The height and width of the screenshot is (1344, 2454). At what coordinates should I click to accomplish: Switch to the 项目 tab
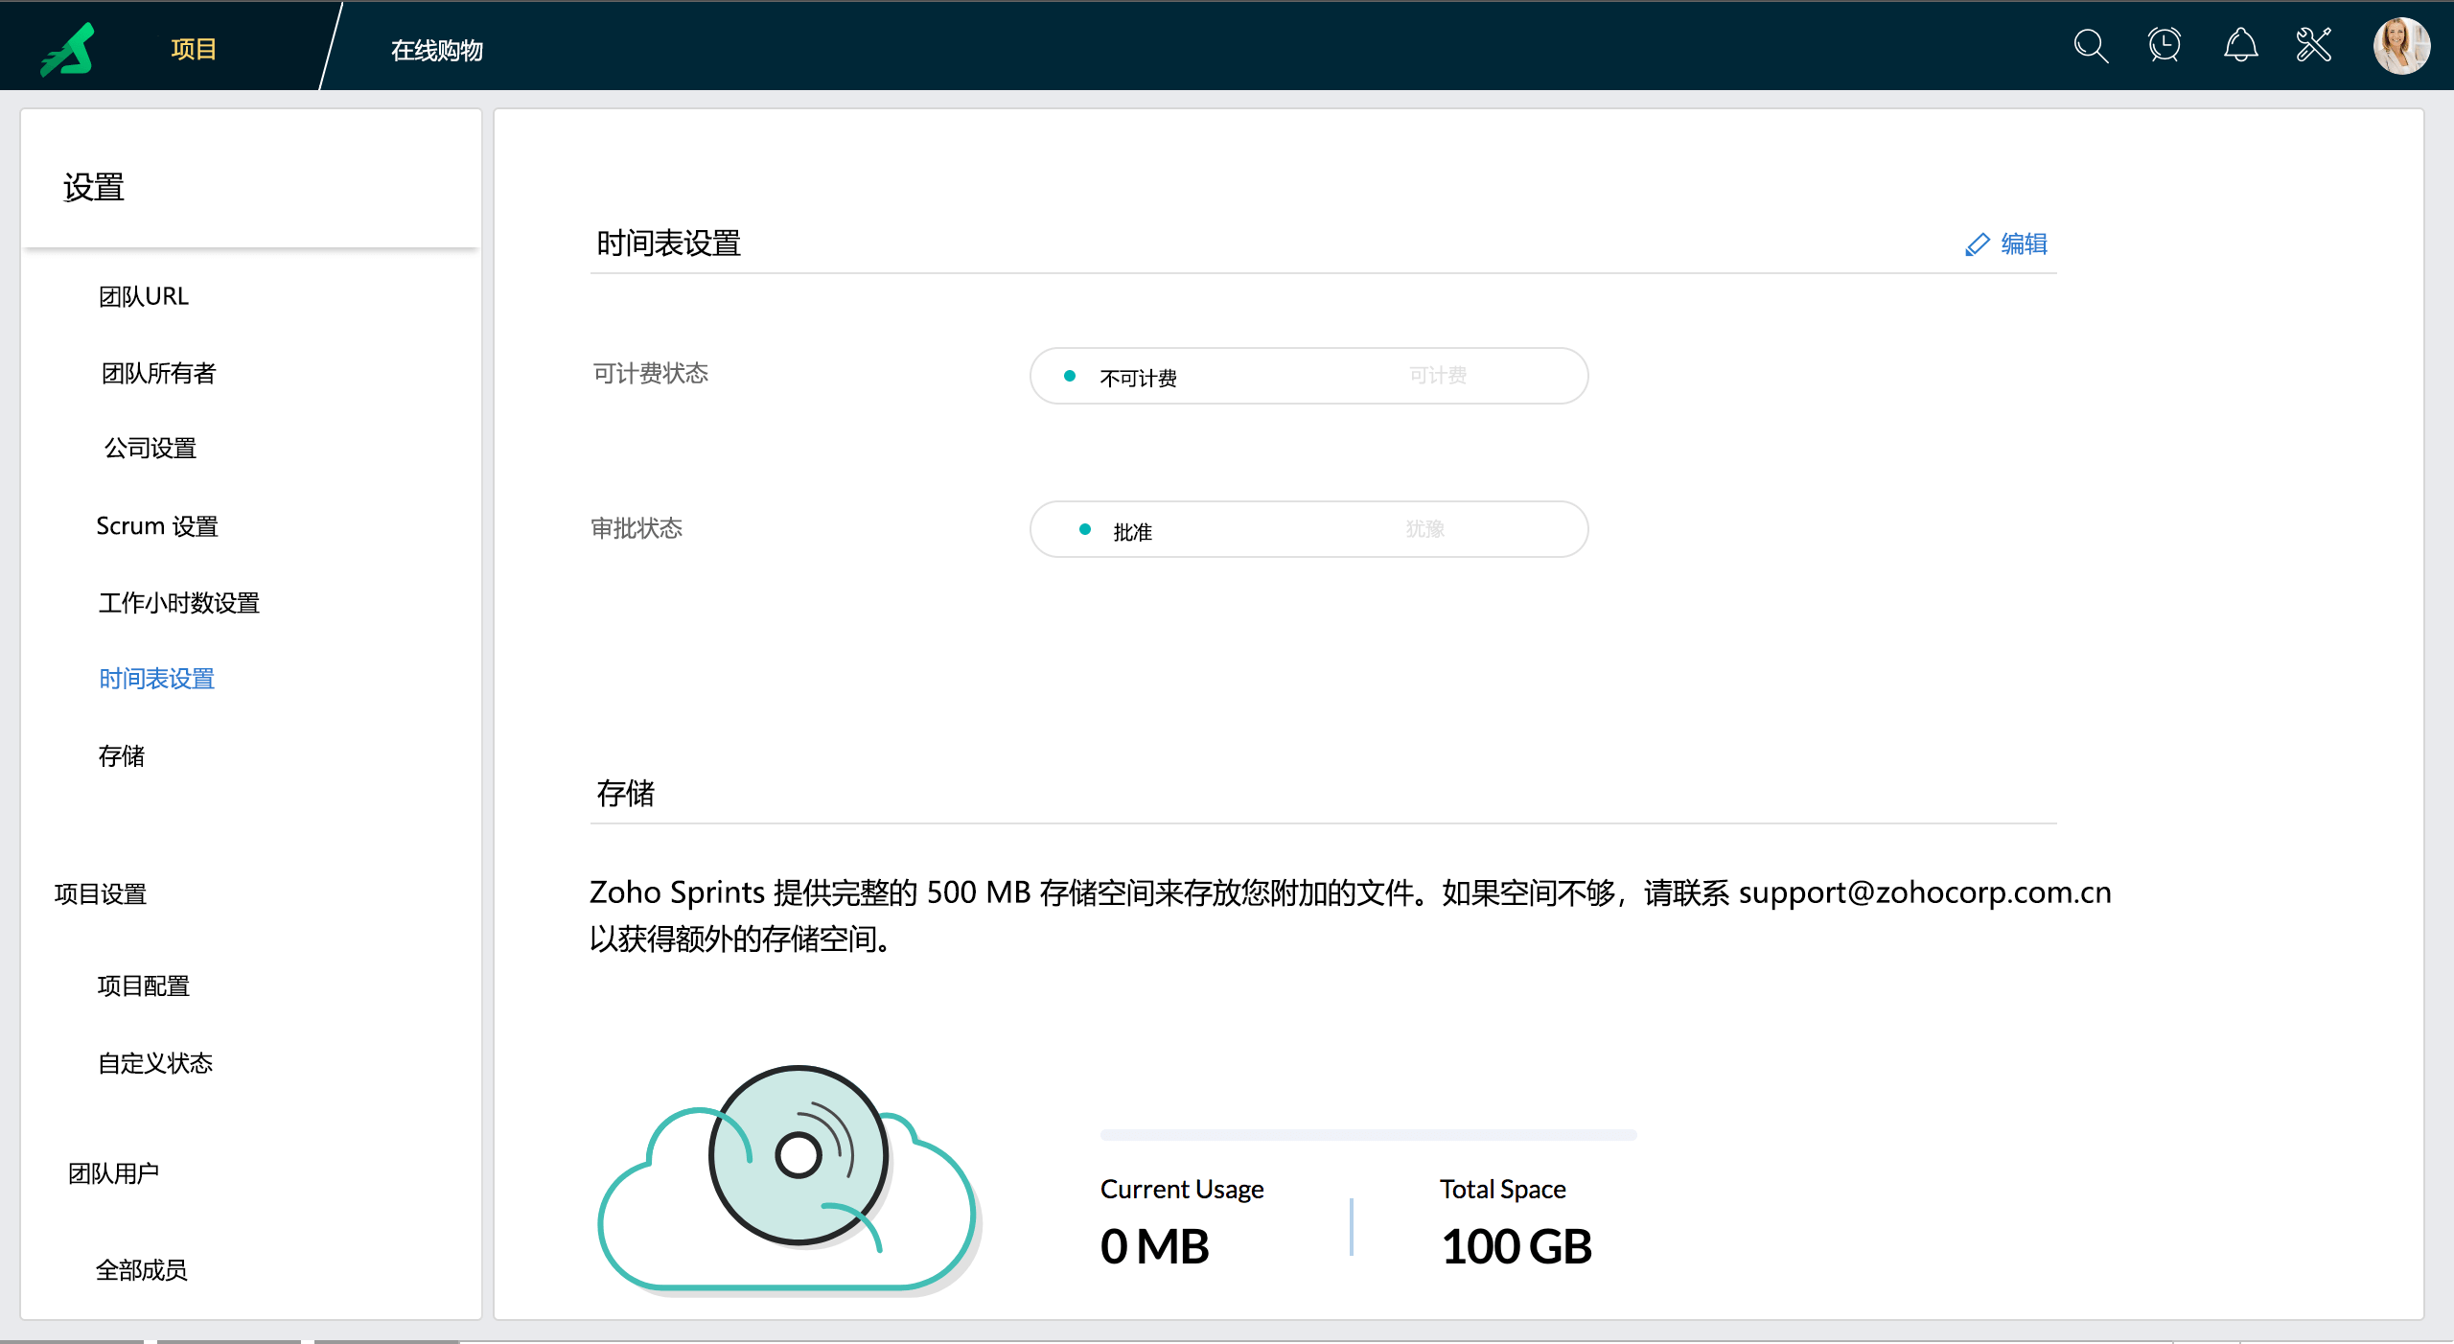pos(193,49)
